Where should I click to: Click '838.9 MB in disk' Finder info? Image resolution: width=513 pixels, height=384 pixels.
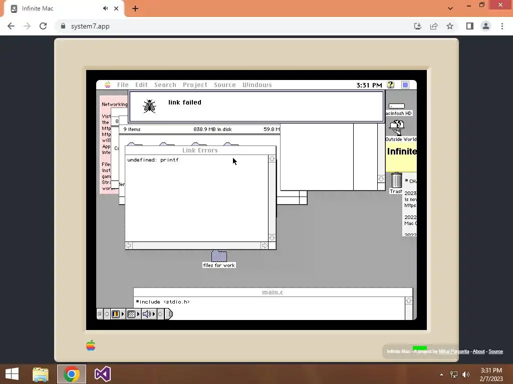coord(212,129)
